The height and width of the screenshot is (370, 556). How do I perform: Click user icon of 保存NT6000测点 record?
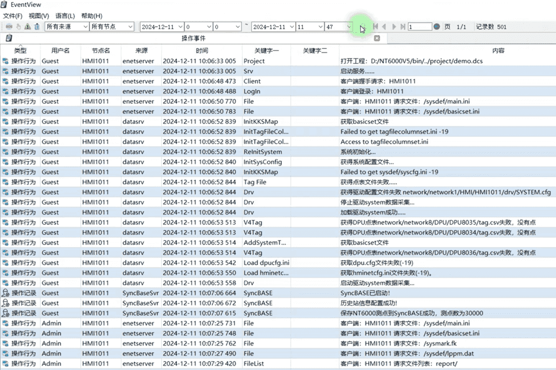click(6, 313)
